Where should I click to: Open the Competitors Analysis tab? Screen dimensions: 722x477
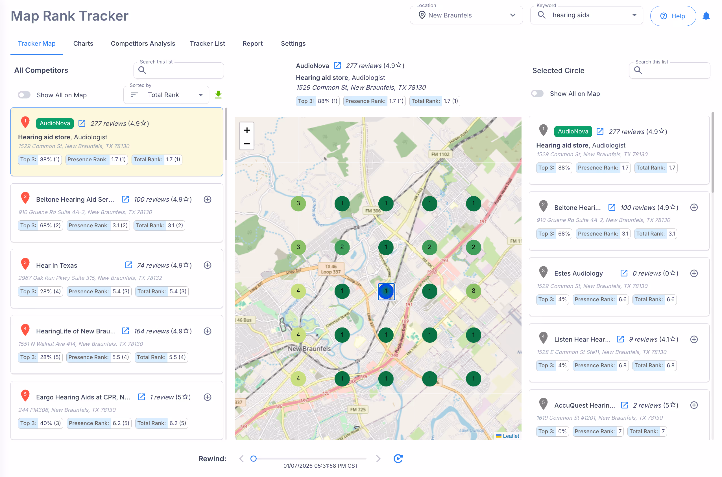point(143,43)
